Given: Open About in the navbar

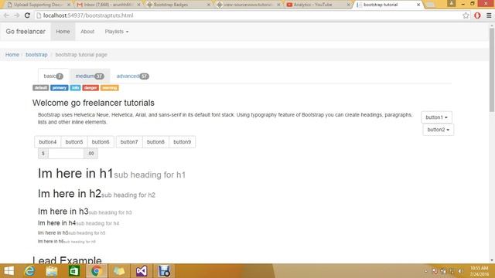Looking at the screenshot, I should coord(87,32).
